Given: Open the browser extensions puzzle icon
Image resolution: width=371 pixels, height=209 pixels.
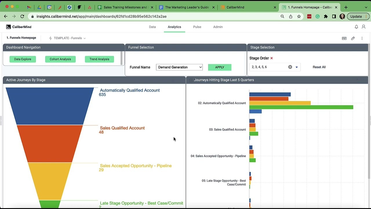Looking at the screenshot, I should pos(326,17).
